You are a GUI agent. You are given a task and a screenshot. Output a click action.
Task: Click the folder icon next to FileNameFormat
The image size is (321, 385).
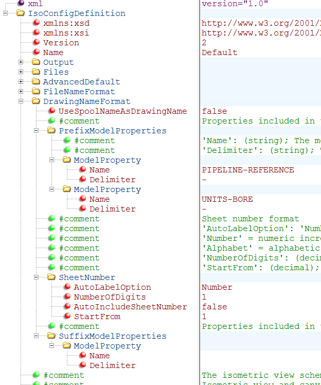[36, 92]
